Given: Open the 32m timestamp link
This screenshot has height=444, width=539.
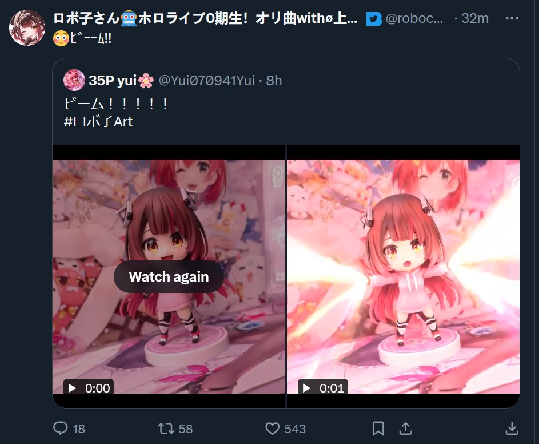Looking at the screenshot, I should pos(475,18).
